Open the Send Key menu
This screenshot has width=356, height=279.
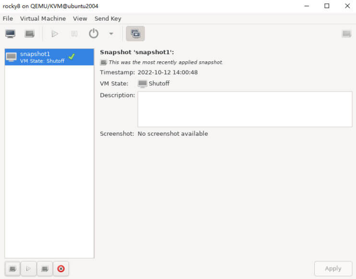(x=108, y=19)
